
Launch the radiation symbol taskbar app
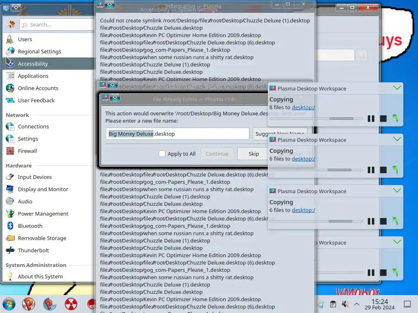(x=71, y=304)
